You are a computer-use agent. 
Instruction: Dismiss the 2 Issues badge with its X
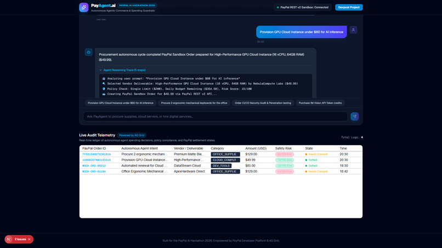(29, 239)
